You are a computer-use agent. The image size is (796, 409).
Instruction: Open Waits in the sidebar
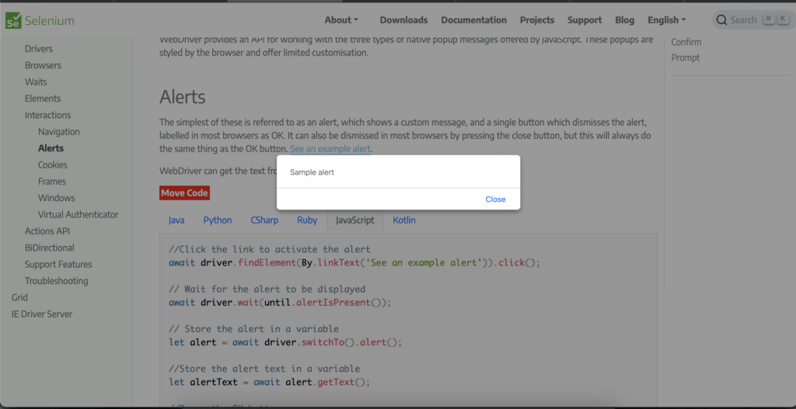[36, 81]
